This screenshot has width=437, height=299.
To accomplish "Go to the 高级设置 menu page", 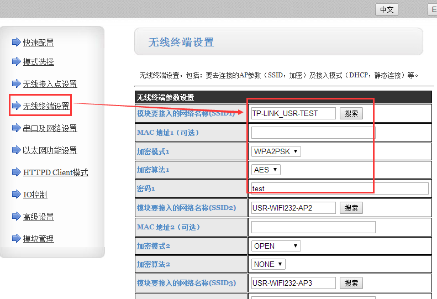I will [38, 217].
